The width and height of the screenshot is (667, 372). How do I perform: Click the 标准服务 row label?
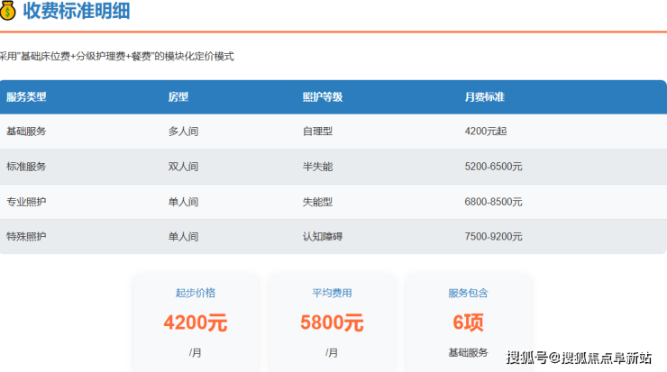(26, 167)
